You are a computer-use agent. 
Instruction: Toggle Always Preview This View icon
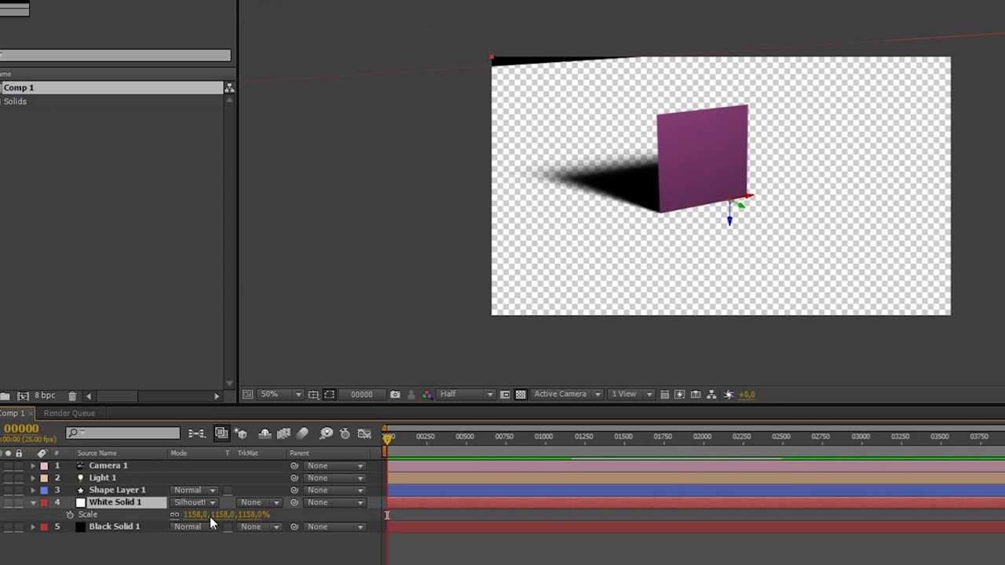click(x=247, y=395)
